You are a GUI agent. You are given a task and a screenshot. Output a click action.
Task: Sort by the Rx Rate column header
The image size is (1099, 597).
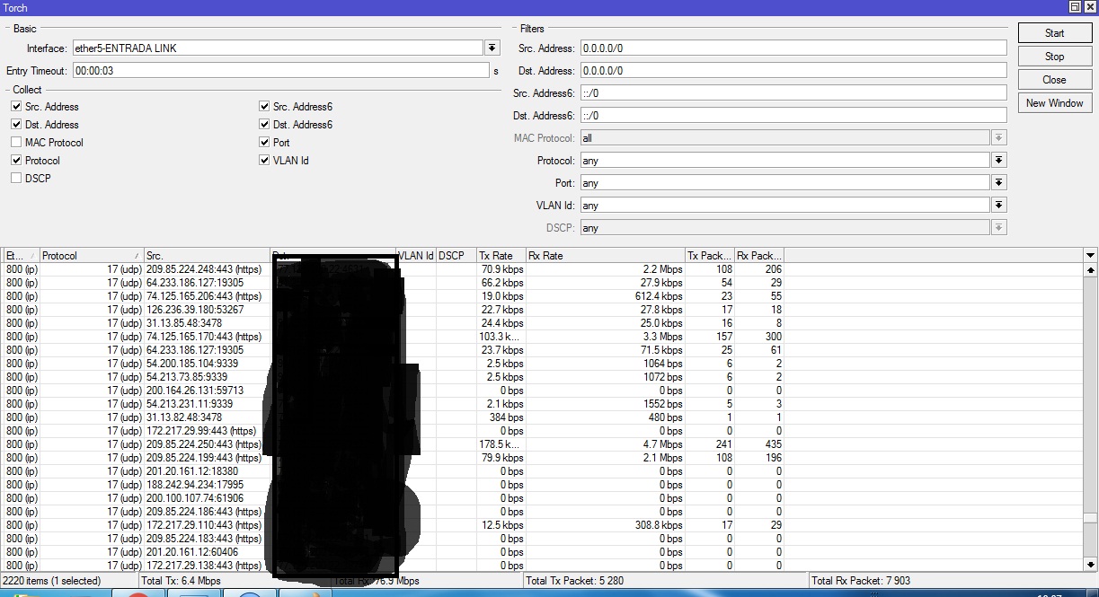click(x=605, y=256)
